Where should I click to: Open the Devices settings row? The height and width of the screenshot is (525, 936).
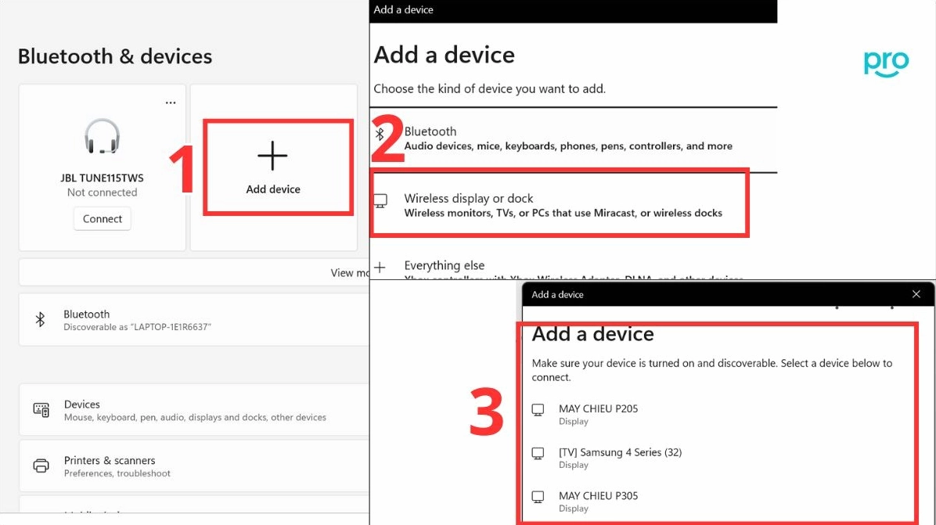194,410
